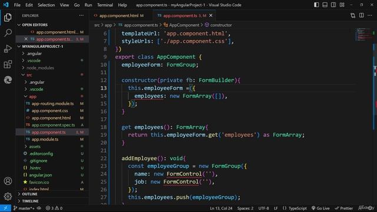
Task: Open the Extensions view
Action: click(8, 64)
